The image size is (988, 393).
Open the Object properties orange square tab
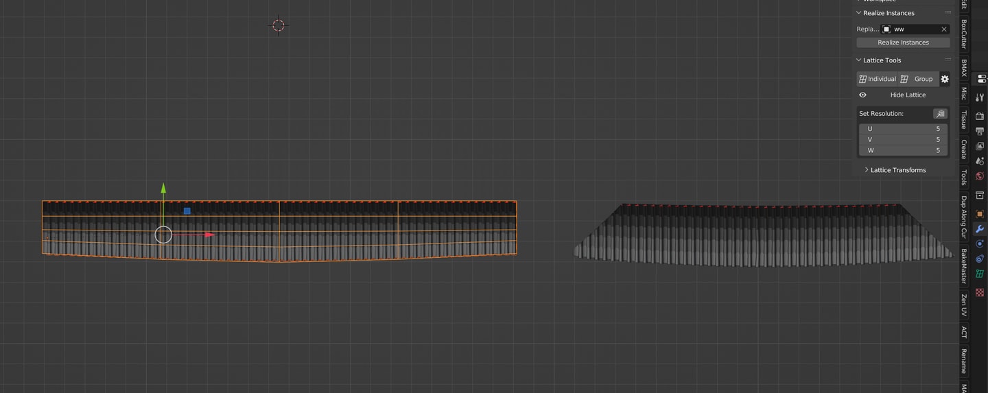click(x=980, y=213)
